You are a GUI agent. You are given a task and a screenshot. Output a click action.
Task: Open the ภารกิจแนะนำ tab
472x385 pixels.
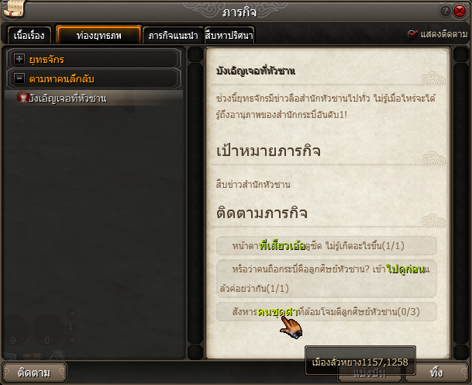[x=173, y=36]
